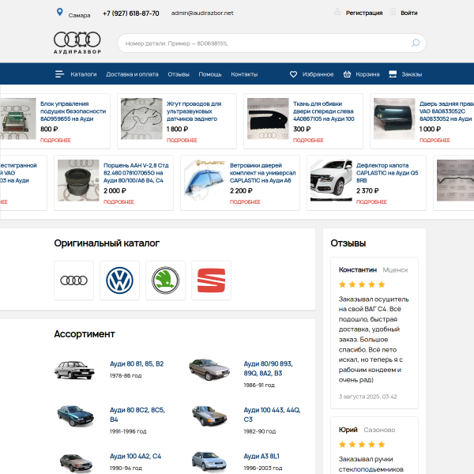Viewport: 474px width, 474px height.
Task: Click the location pin icon near Самара
Action: (60, 12)
